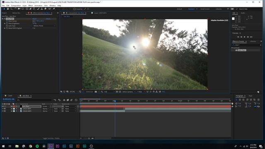The width and height of the screenshot is (265, 149).
Task: Select Lens Flare in Effects & Presets list
Action: (242, 50)
